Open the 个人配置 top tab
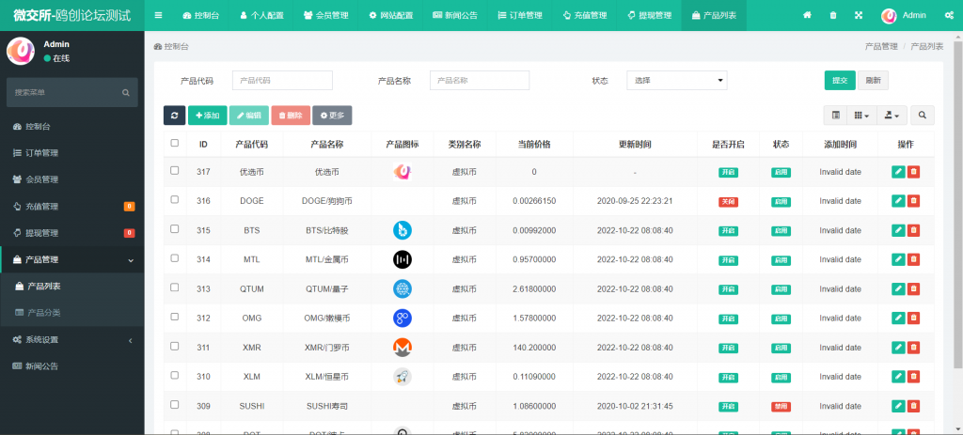Image resolution: width=963 pixels, height=435 pixels. [261, 15]
